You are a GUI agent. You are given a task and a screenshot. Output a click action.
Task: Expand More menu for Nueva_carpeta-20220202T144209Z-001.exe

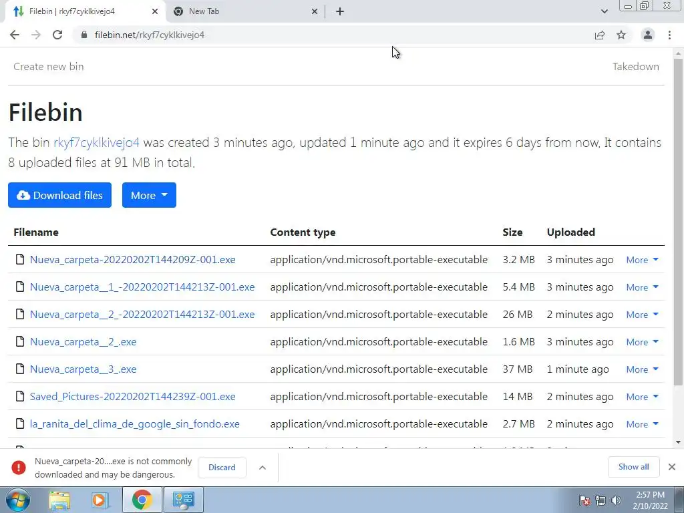pyautogui.click(x=642, y=260)
